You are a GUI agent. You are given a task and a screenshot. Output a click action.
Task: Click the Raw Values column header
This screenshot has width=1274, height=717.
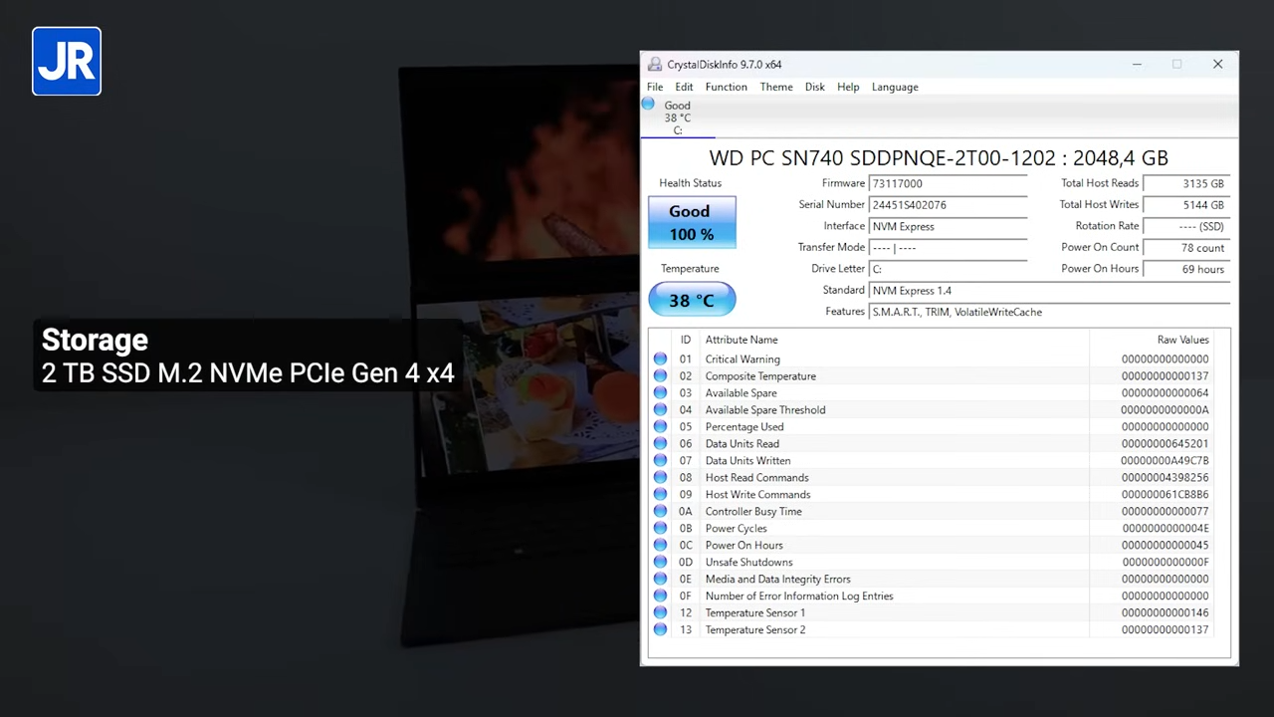[1182, 340]
